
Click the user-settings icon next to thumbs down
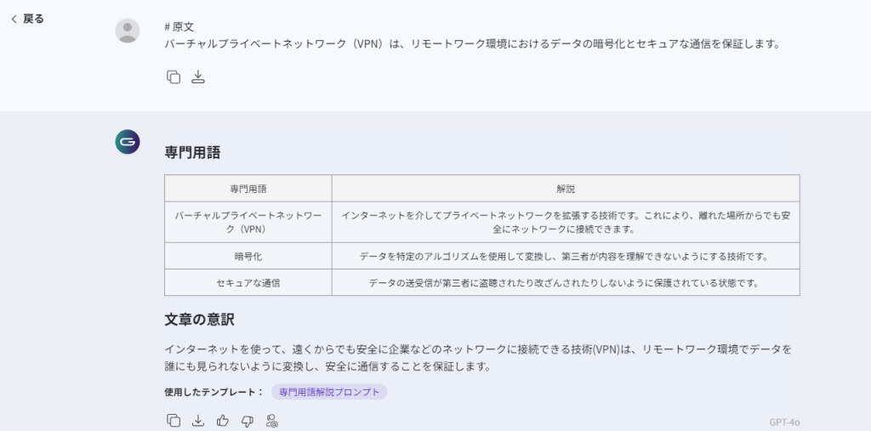[272, 420]
